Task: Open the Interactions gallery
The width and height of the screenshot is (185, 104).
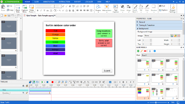Action: click(x=107, y=9)
